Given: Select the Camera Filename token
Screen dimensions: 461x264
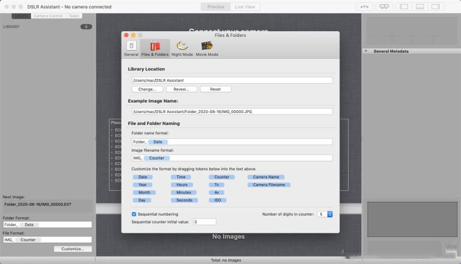Looking at the screenshot, I should pos(269,184).
